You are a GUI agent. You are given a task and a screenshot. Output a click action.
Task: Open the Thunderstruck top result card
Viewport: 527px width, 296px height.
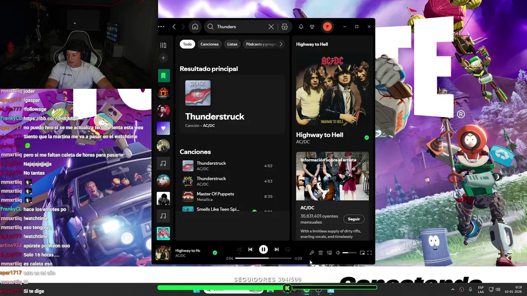pos(232,104)
